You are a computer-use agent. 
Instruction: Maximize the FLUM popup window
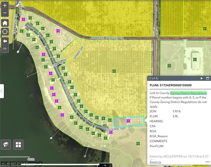[x=208, y=78]
